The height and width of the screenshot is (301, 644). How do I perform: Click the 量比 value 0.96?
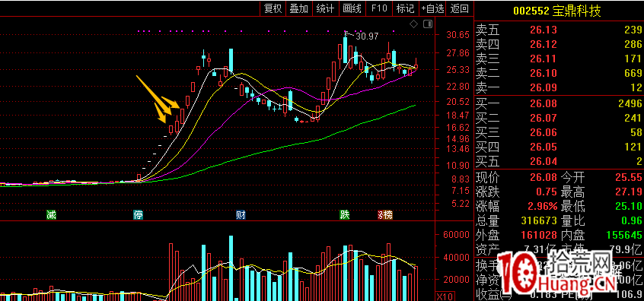[x=631, y=220]
